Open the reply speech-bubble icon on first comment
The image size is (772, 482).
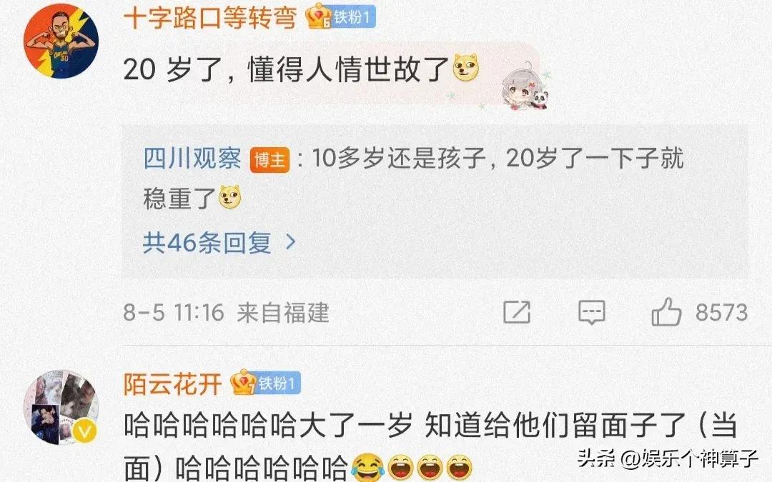(x=591, y=312)
